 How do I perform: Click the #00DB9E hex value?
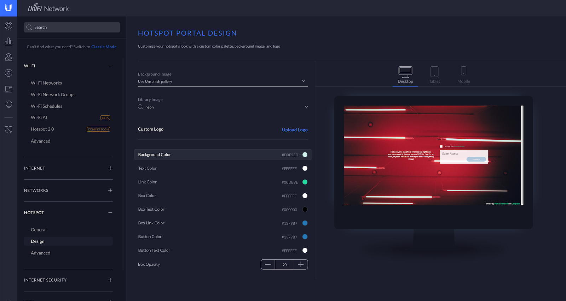coord(290,182)
